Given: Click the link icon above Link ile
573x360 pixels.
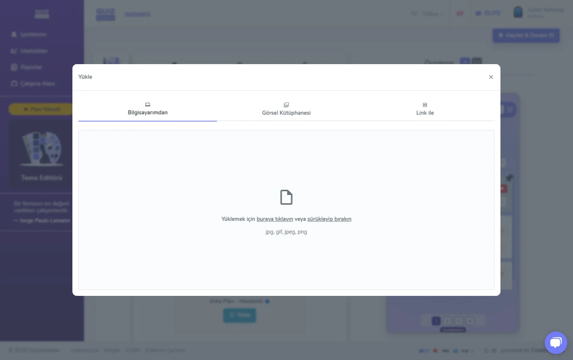Looking at the screenshot, I should (424, 105).
